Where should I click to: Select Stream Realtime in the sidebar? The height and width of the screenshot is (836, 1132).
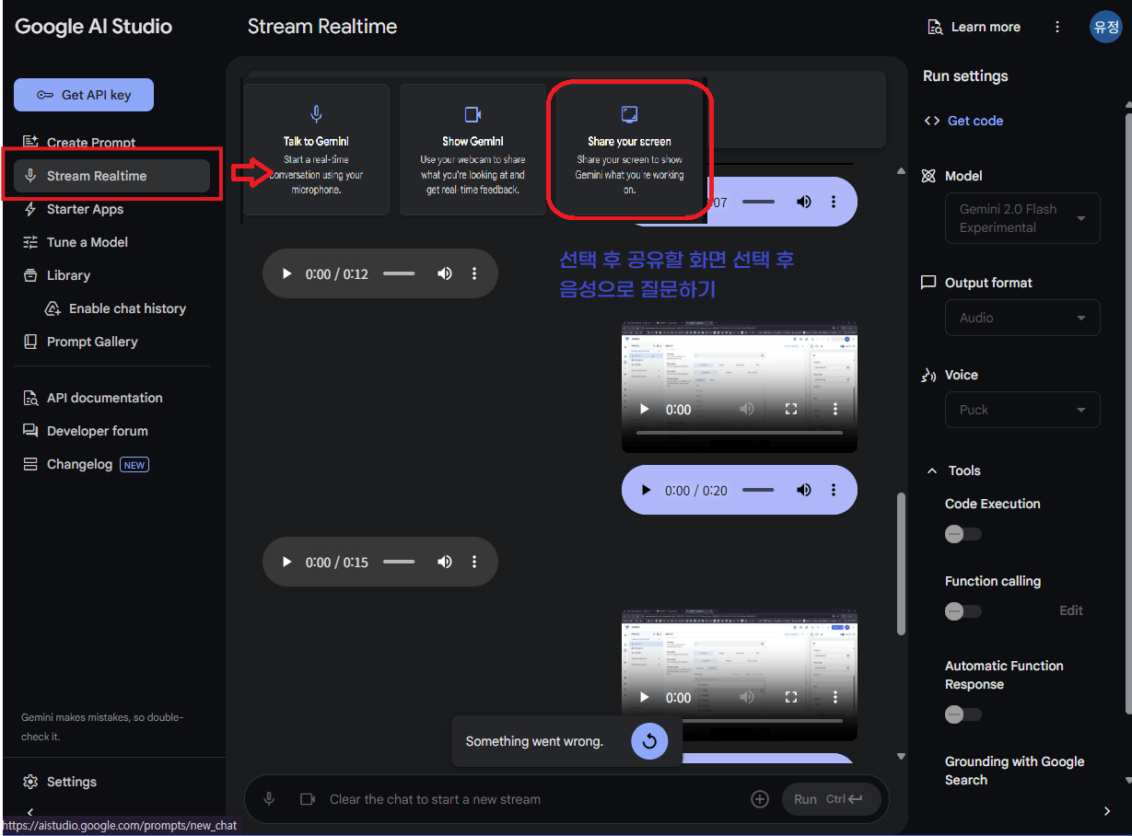coord(111,176)
